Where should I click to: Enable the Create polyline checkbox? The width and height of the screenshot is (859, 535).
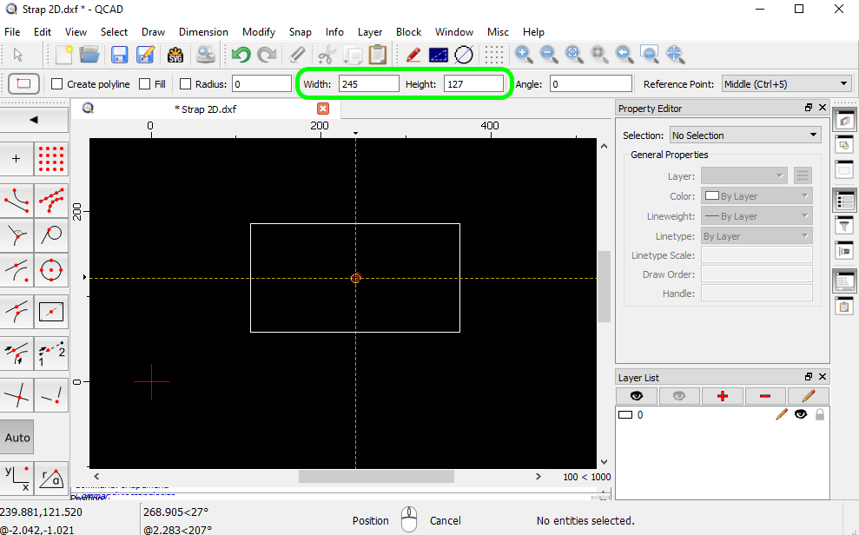coord(57,84)
